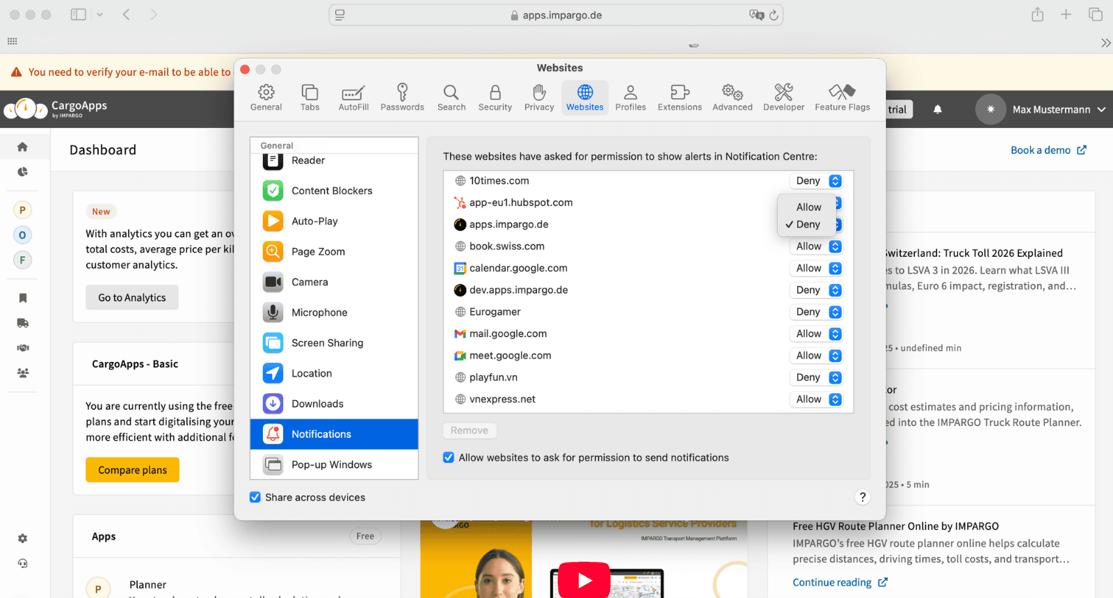Choose Allow in the open popup menu
The image size is (1113, 598).
pyautogui.click(x=807, y=207)
